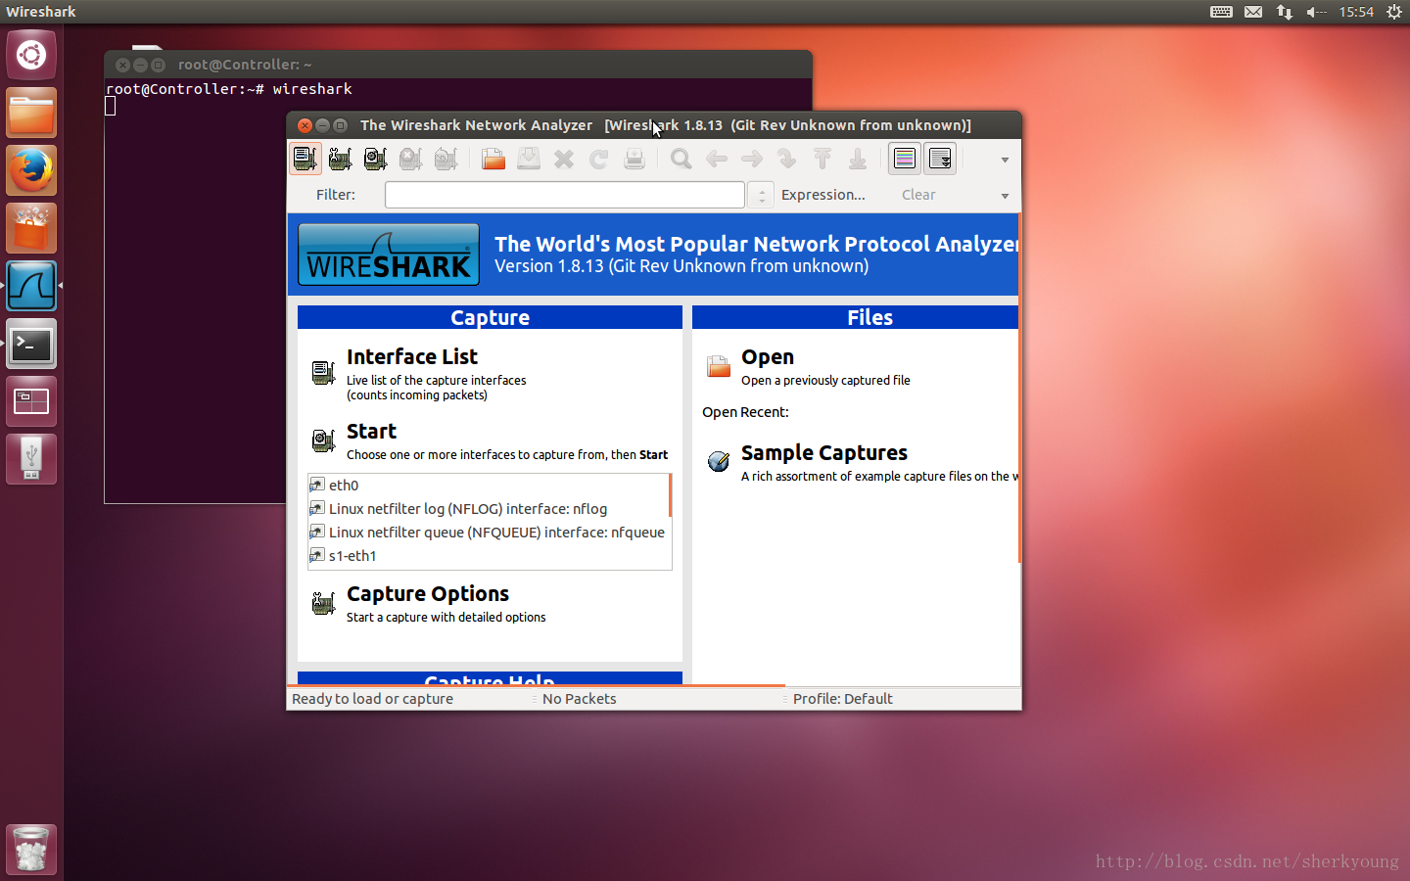Click the Capture Options network card icon
This screenshot has height=881, width=1410.
pos(323,603)
